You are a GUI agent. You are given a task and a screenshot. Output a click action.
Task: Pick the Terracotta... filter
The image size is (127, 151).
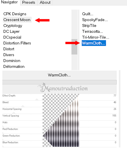92,32
